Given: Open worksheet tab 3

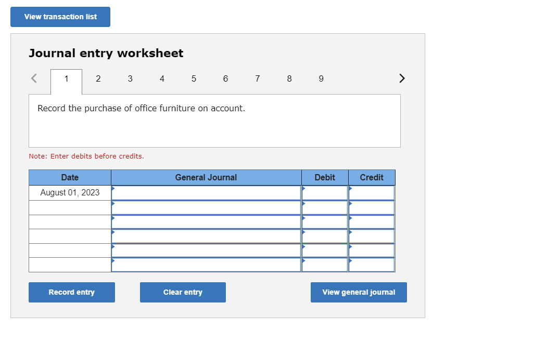Looking at the screenshot, I should [x=130, y=78].
